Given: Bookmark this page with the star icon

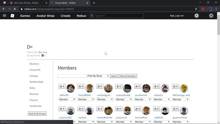Looking at the screenshot, I should coord(196,9).
